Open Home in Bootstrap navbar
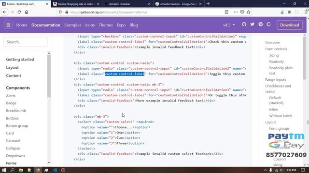The image size is (309, 173). 22,25
